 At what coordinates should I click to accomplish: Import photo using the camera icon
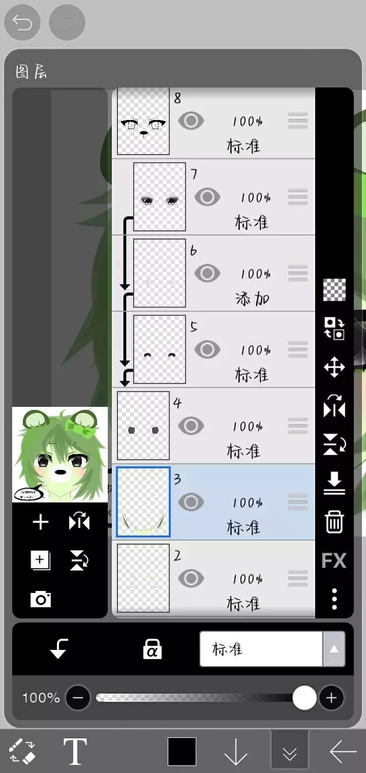tap(40, 600)
